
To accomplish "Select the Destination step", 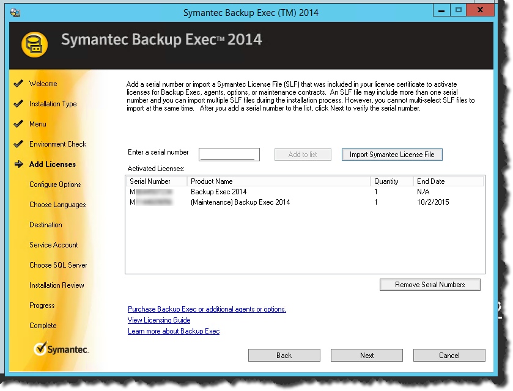I will point(45,225).
